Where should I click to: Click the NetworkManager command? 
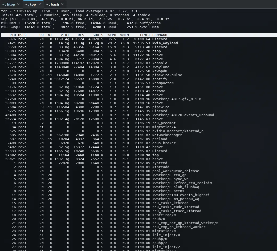(167, 135)
